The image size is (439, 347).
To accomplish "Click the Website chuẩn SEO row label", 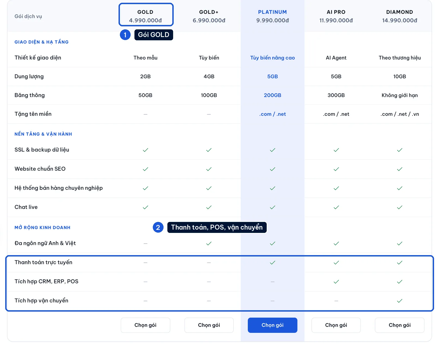I will [x=40, y=169].
